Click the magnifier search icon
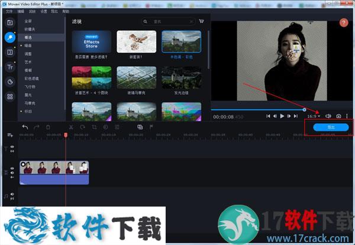The height and width of the screenshot is (245, 355). 146,21
